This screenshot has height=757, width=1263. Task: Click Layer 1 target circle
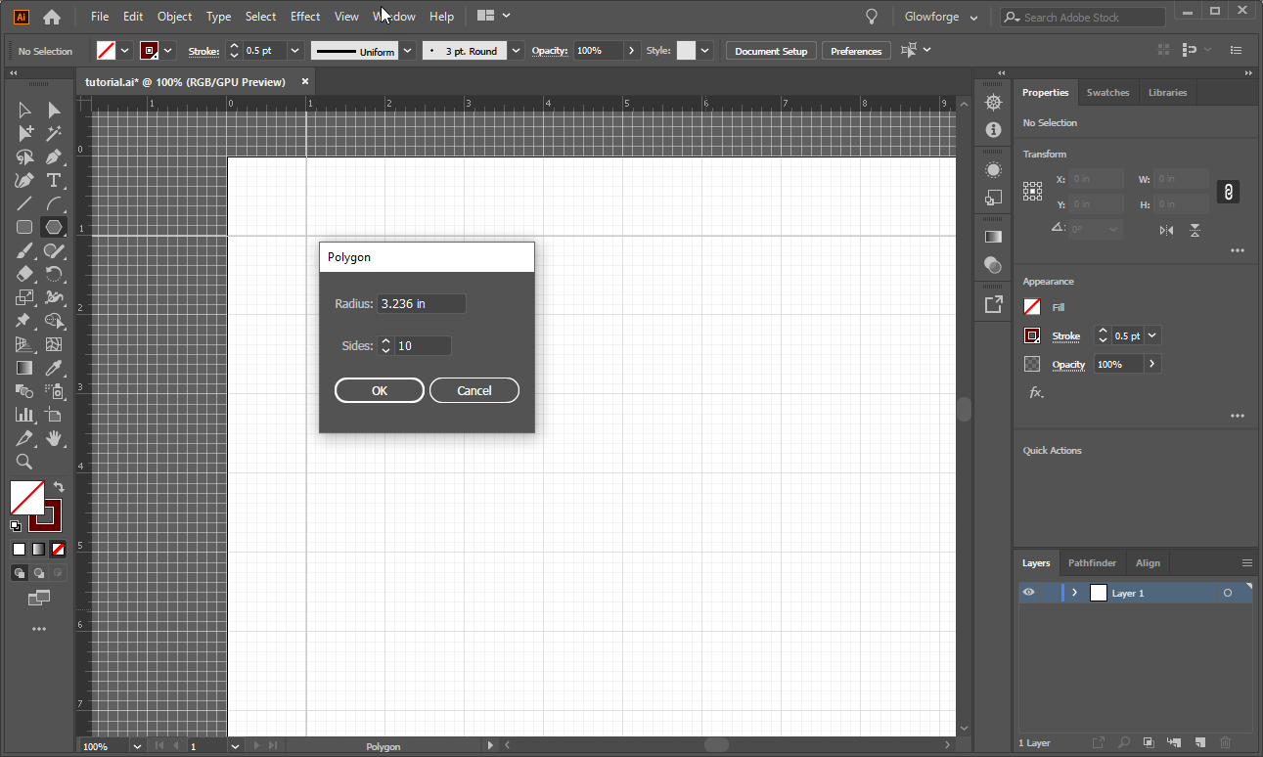pos(1228,593)
